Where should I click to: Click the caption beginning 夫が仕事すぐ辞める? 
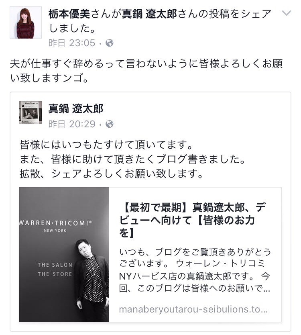[x=146, y=71]
